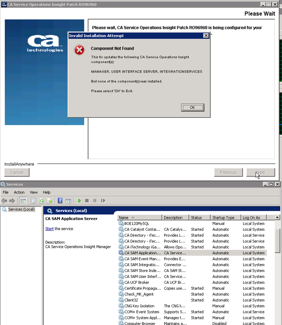Click the installer window title bar icon
This screenshot has width=282, height=325.
point(4,4)
